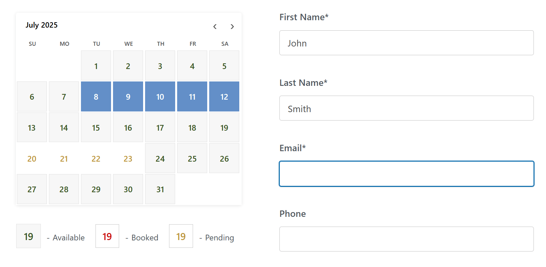The width and height of the screenshot is (546, 267).
Task: Click pending date July 20
Action: (32, 159)
